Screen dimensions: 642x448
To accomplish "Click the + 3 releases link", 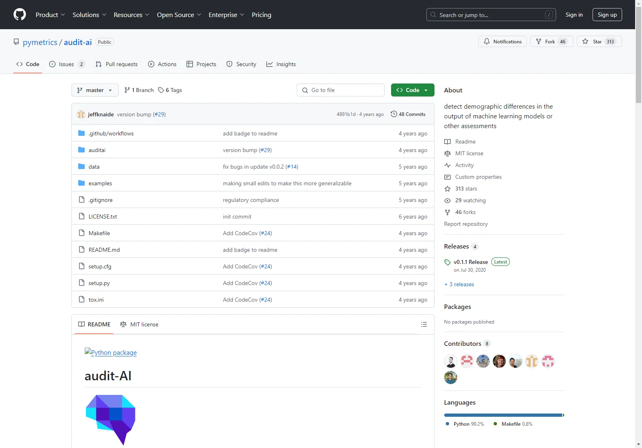I will click(x=459, y=284).
